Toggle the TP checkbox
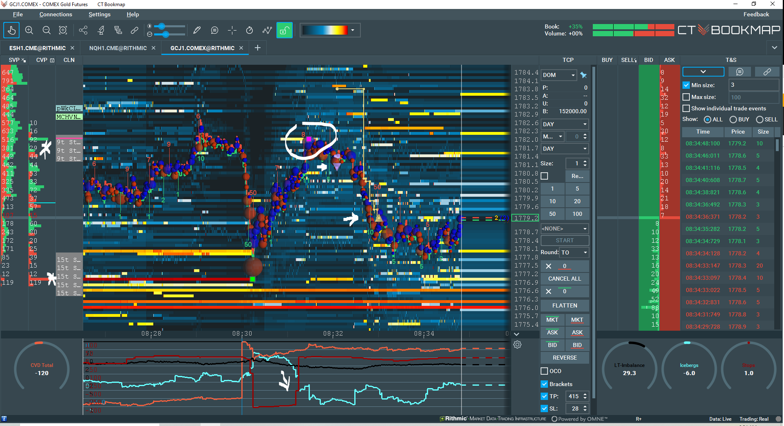Screen dimensions: 784x426 click(544, 396)
